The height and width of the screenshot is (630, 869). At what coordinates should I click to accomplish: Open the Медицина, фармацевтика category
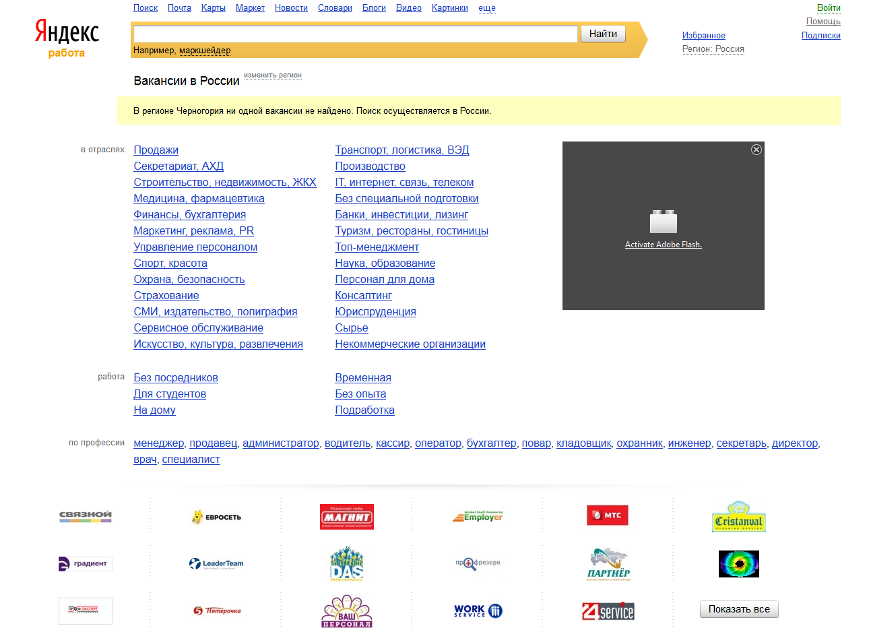[x=199, y=199]
